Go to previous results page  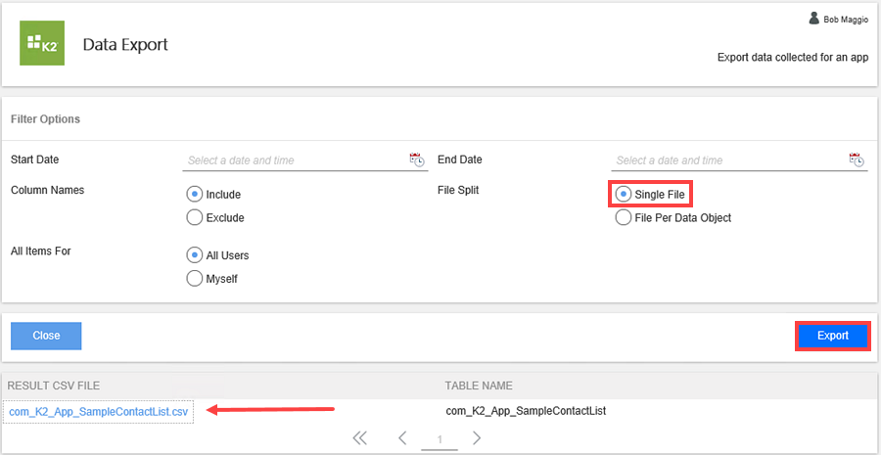pyautogui.click(x=402, y=438)
